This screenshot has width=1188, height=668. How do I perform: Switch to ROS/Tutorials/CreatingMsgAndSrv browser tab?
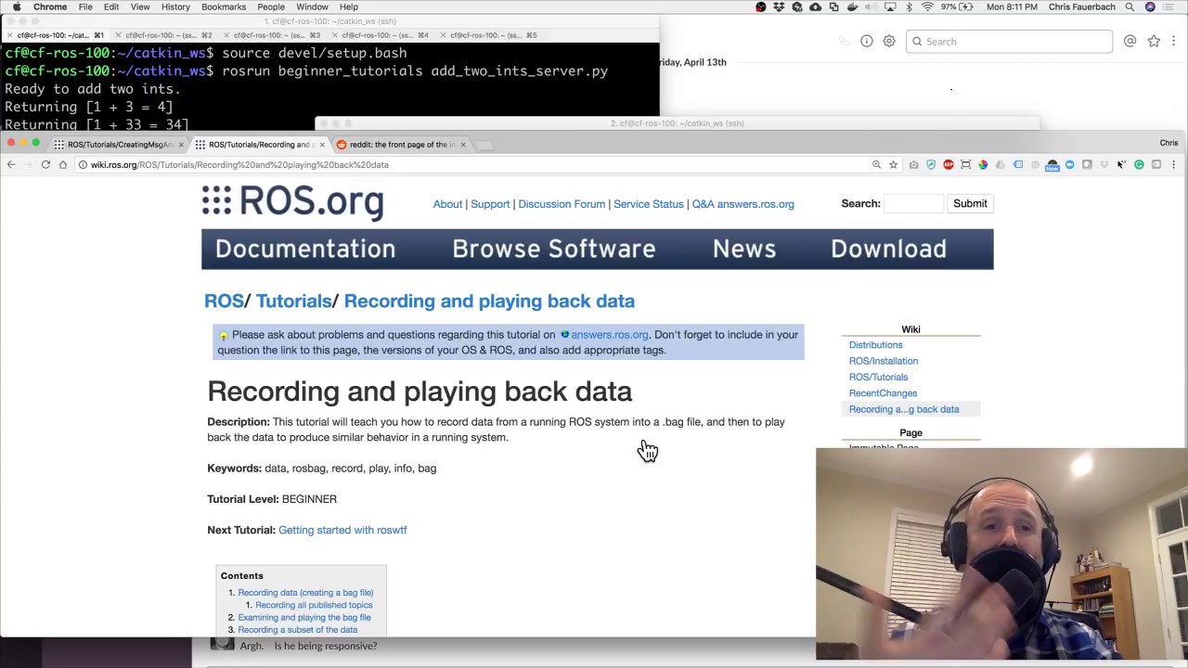pos(119,145)
